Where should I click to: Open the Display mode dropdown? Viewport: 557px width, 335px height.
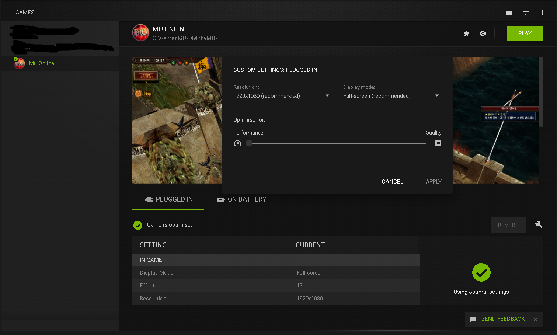coord(392,96)
